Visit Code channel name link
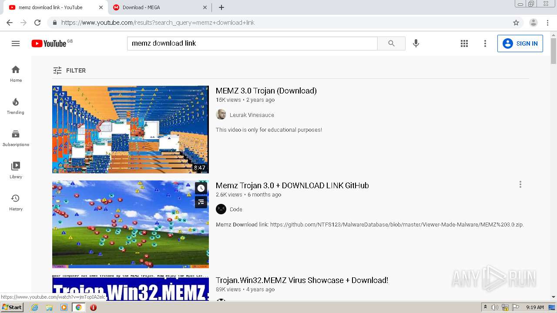Viewport: 557px width, 313px height. click(236, 210)
